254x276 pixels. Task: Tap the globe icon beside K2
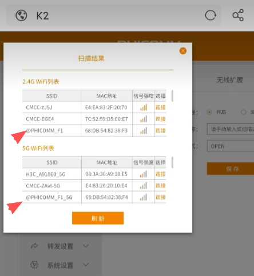[x=21, y=15]
